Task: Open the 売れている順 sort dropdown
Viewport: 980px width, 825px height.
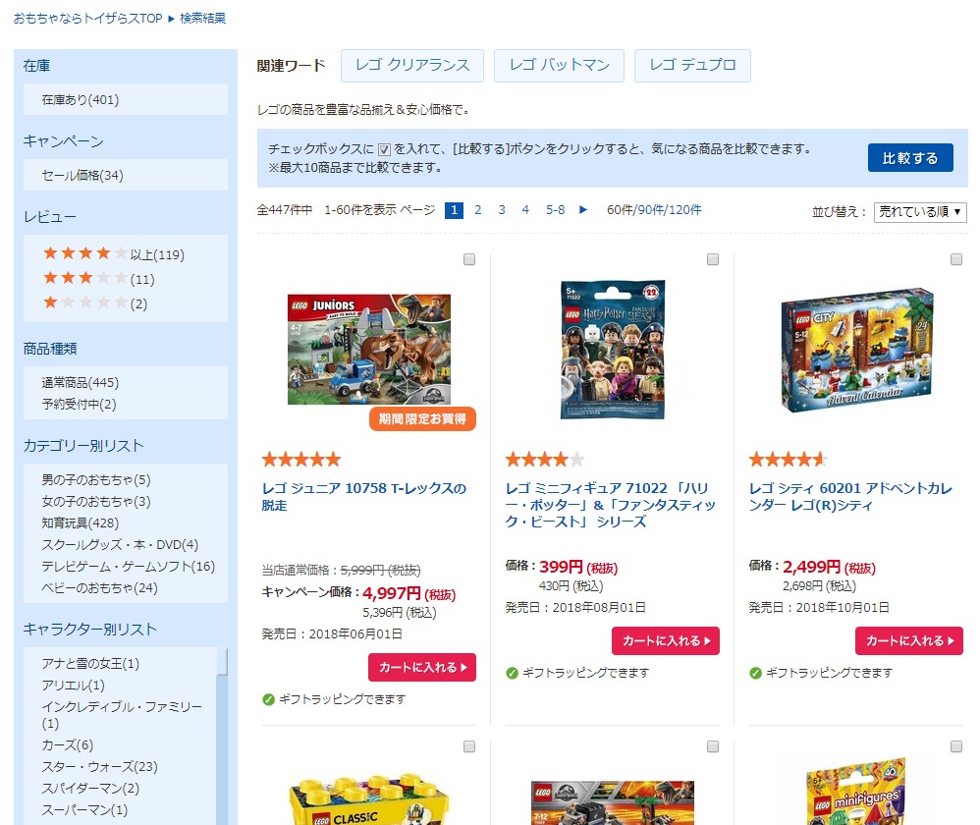Action: coord(920,212)
